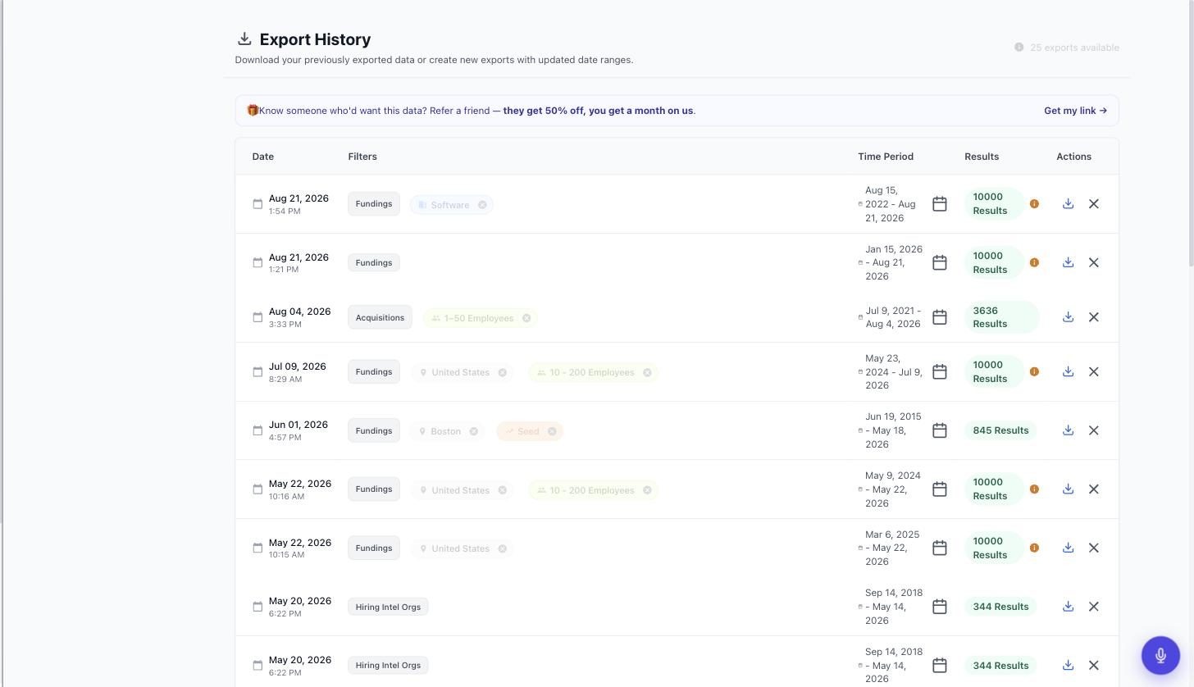Download the Acquisitions export
Image resolution: width=1194 pixels, height=687 pixels.
[1068, 317]
